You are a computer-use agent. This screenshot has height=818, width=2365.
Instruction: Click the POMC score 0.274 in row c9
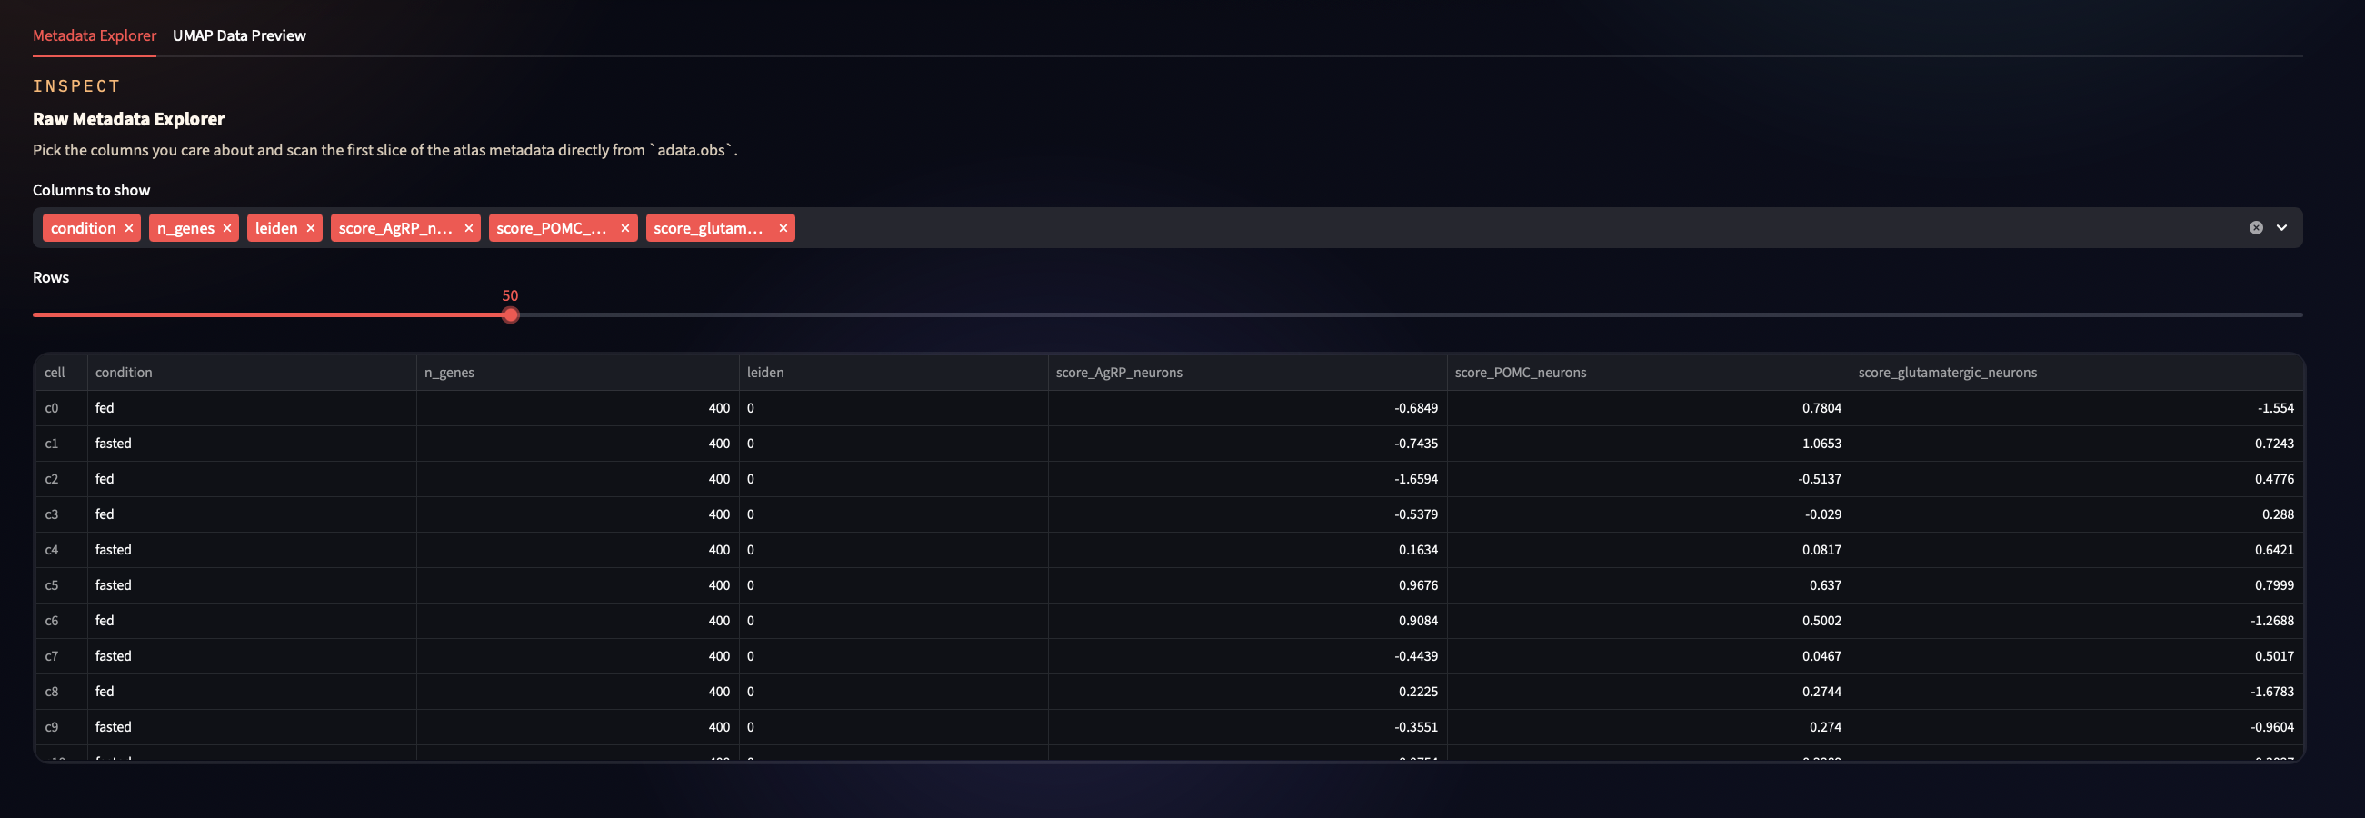point(1649,727)
